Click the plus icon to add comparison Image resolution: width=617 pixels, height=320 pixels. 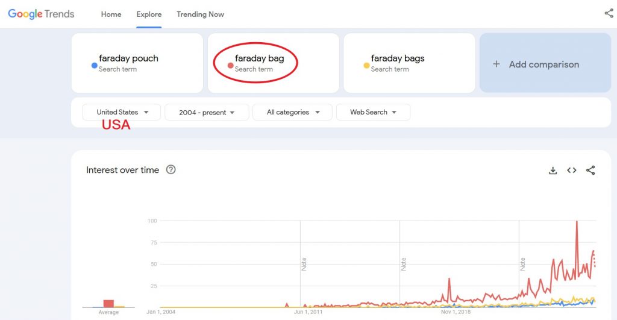click(496, 64)
